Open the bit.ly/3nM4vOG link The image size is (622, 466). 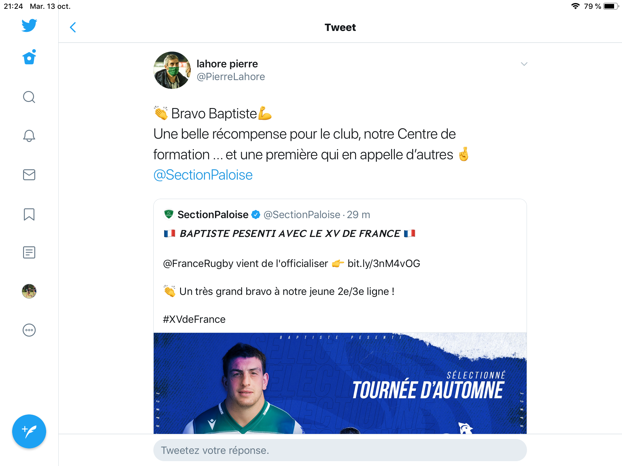[x=384, y=263]
